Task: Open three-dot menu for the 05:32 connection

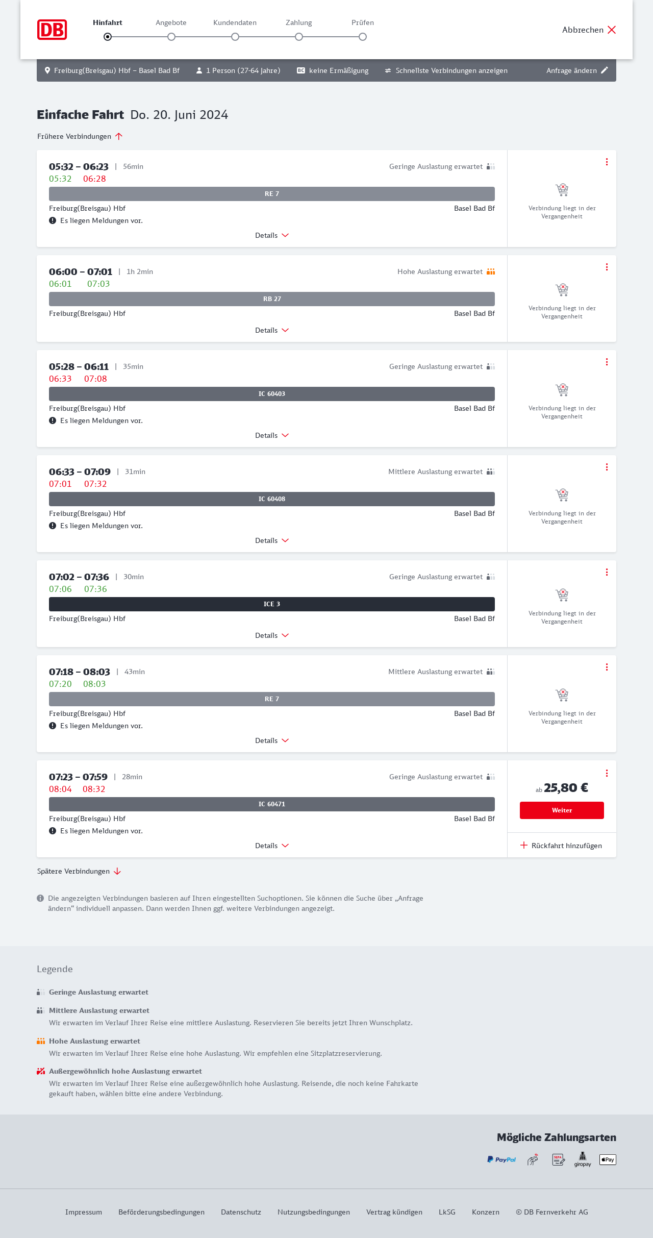Action: [607, 162]
